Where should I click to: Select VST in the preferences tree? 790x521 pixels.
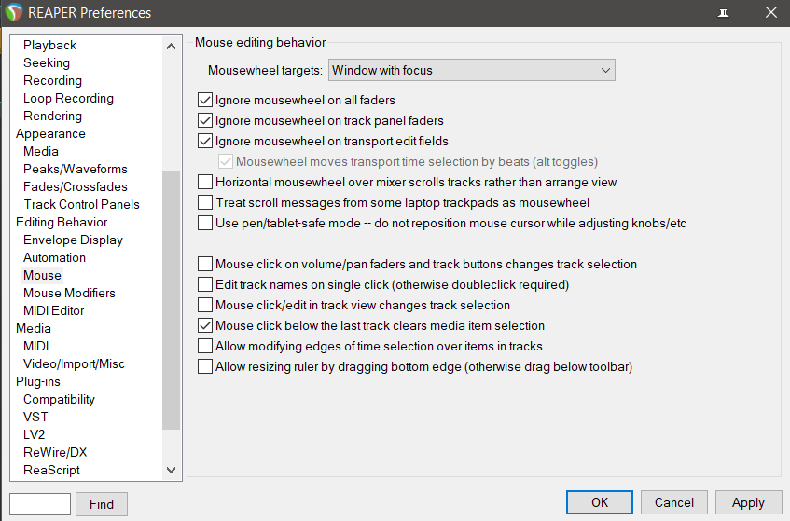[x=35, y=418]
